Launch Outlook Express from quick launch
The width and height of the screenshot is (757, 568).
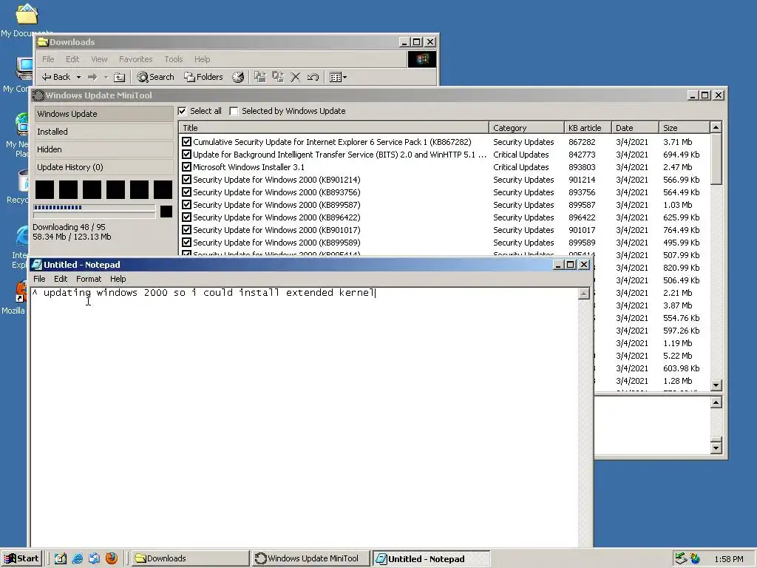94,558
